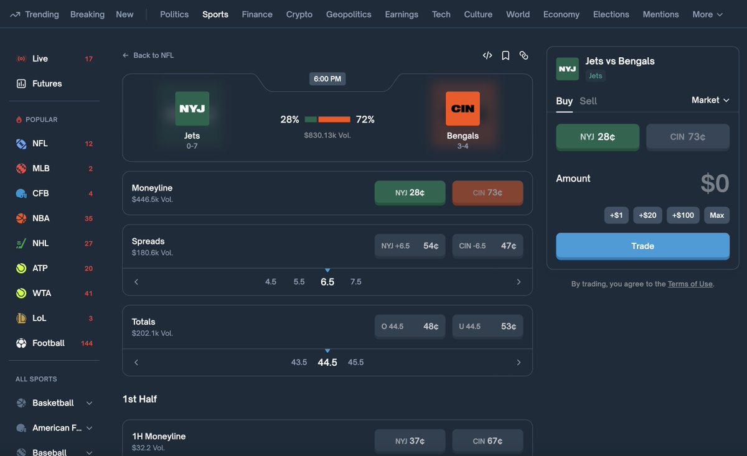Select the 7.5 spread line

(x=356, y=282)
